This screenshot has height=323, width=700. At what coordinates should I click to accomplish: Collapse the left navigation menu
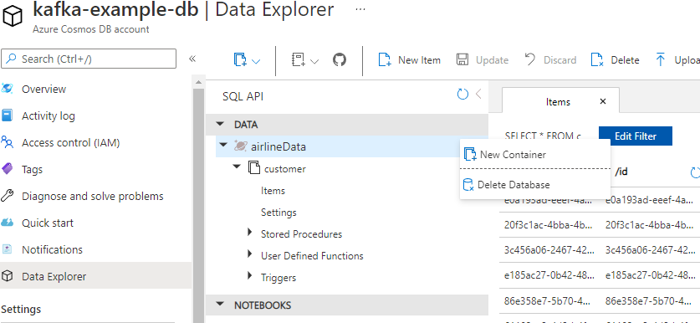click(192, 59)
